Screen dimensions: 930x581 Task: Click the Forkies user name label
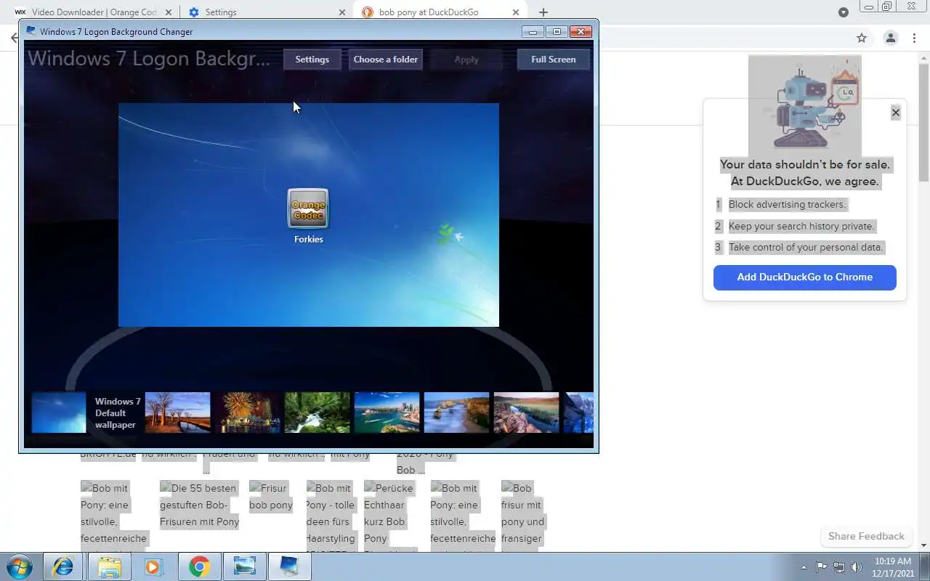[309, 239]
